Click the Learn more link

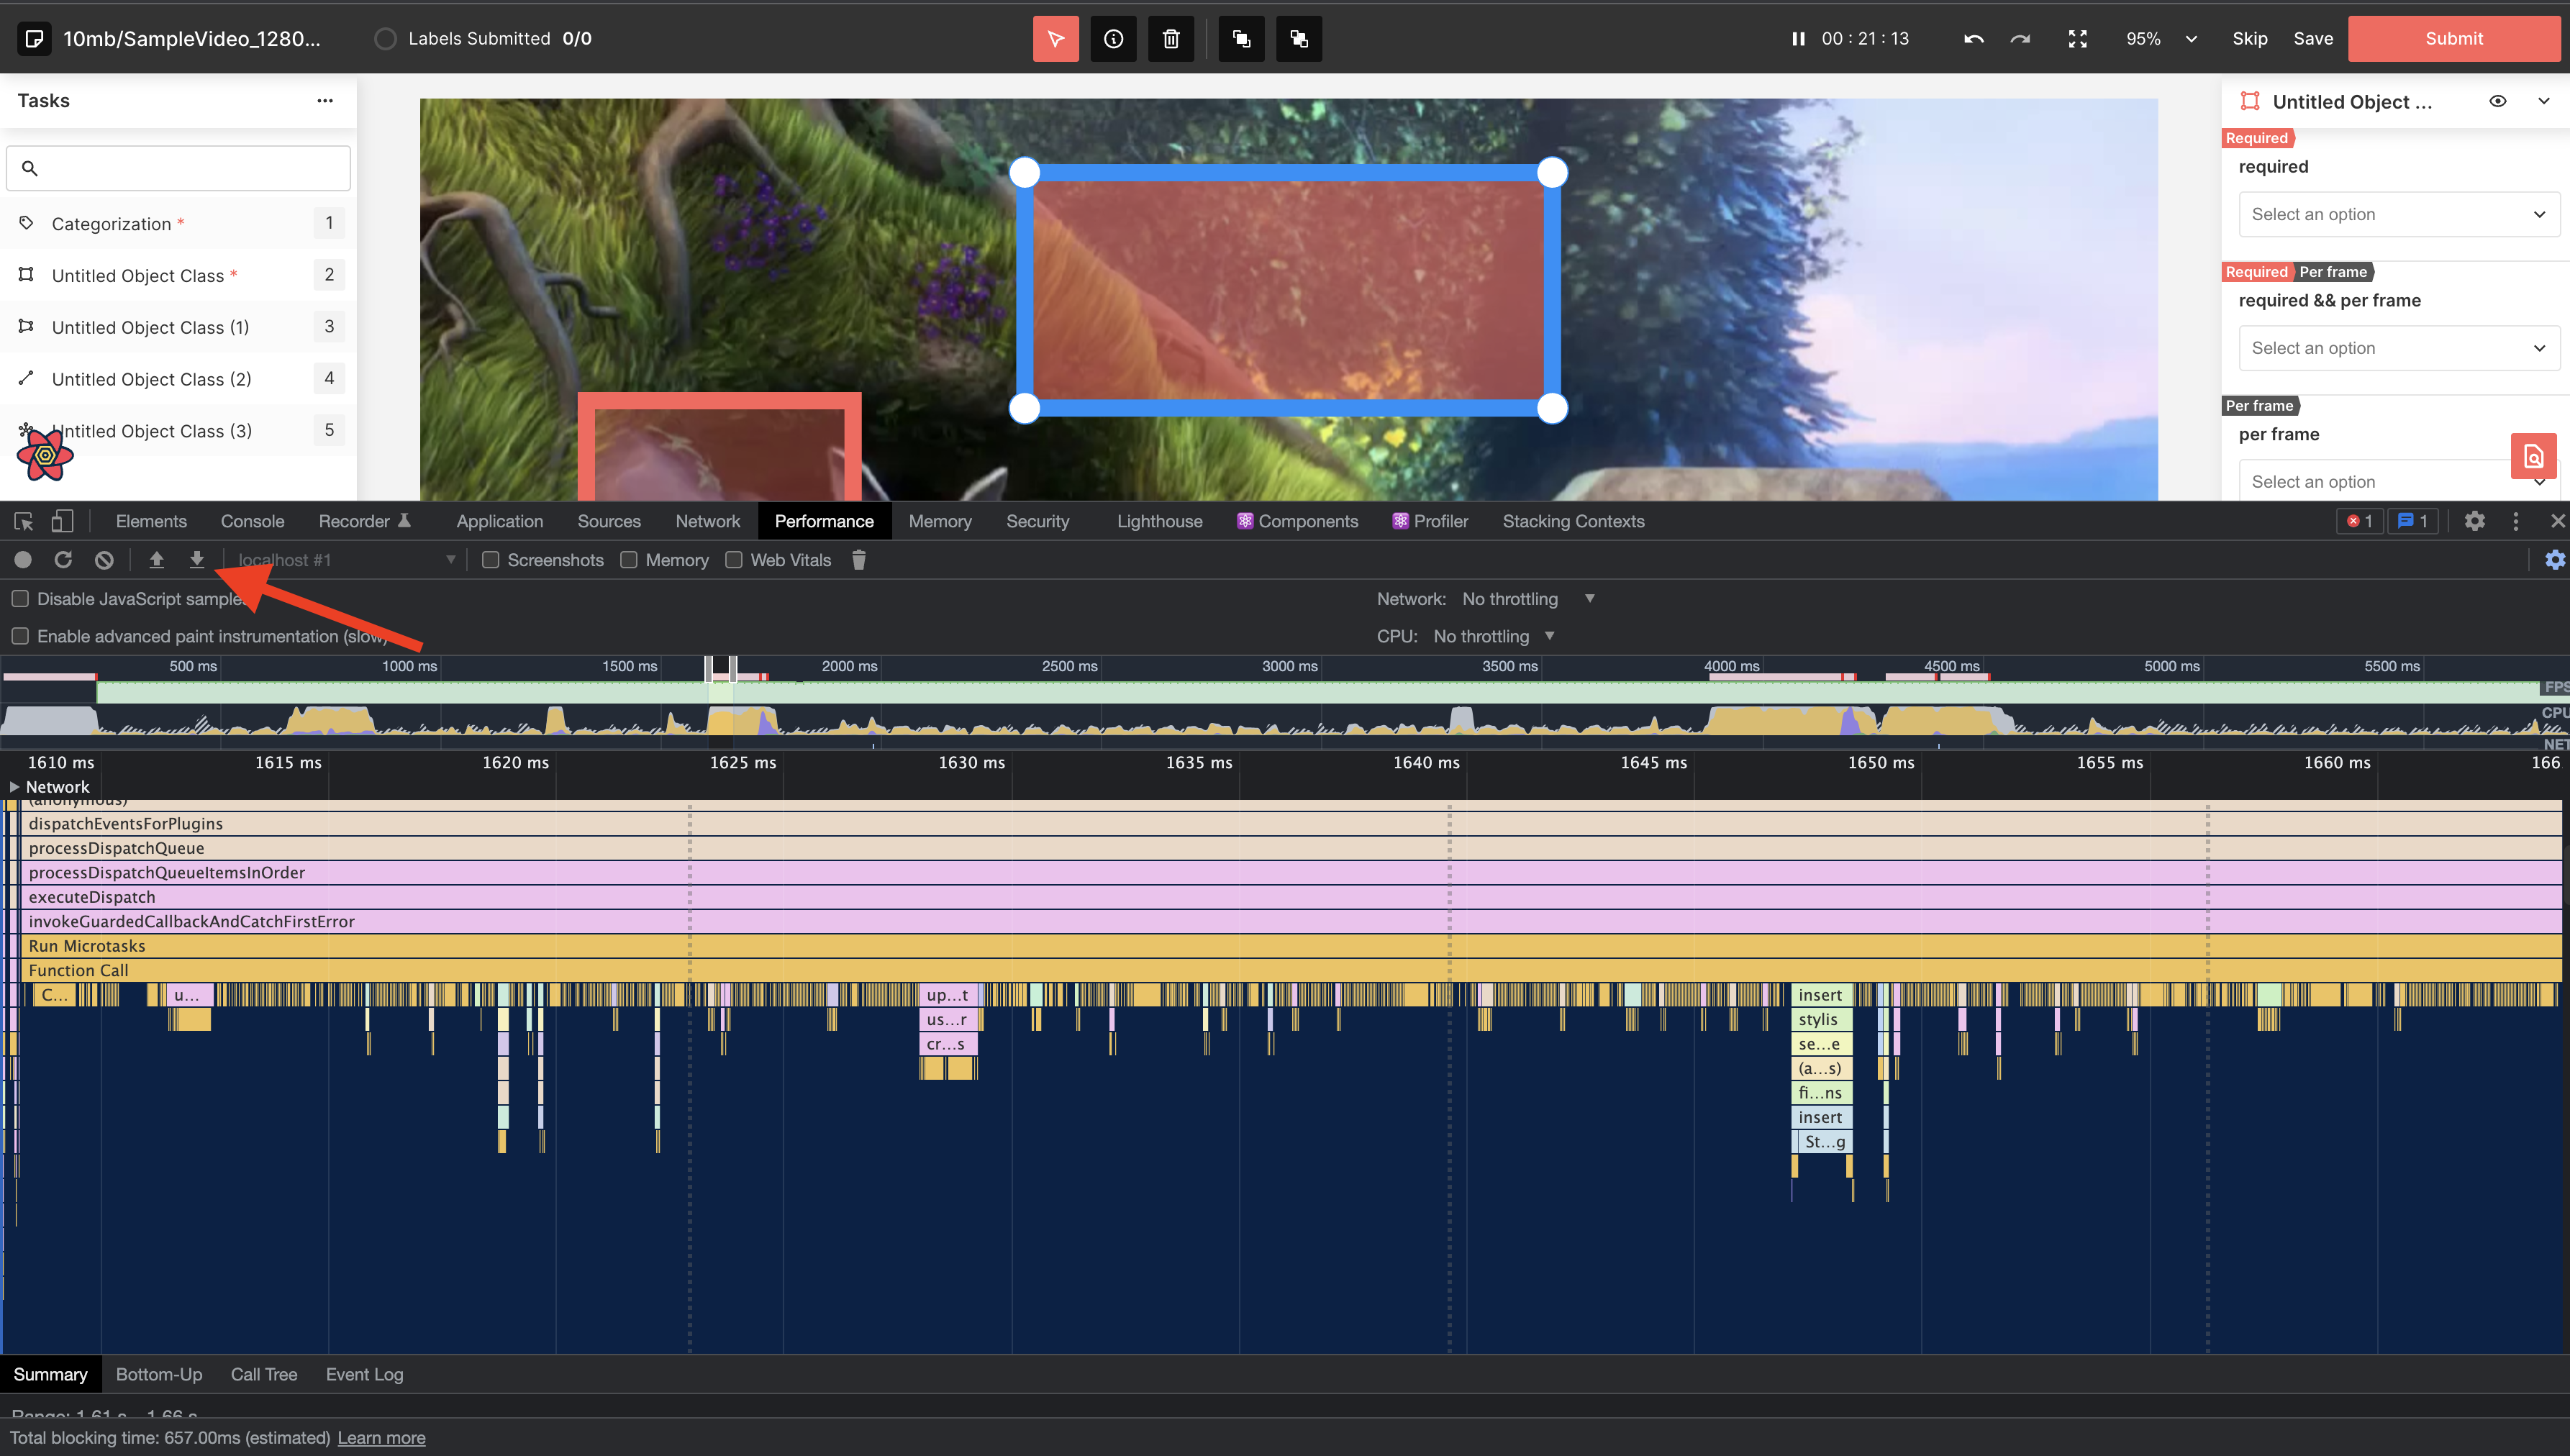pos(381,1438)
